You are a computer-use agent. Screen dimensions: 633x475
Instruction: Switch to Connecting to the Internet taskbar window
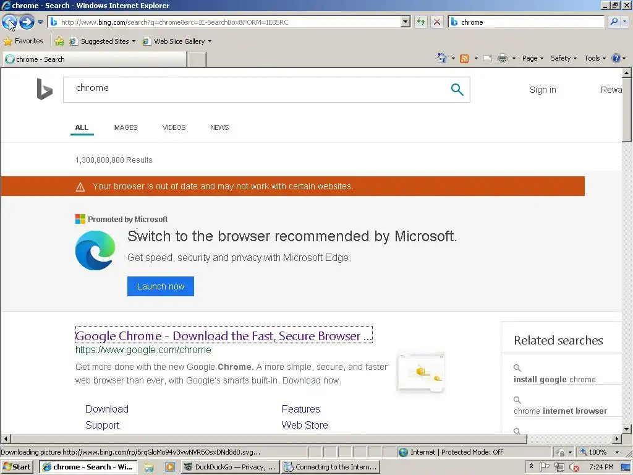pos(331,467)
